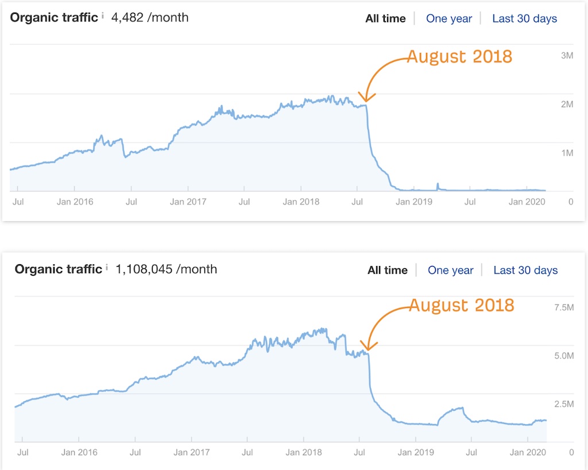Viewport: 588px width, 470px height.
Task: Switch top chart to One year
Action: coord(449,18)
